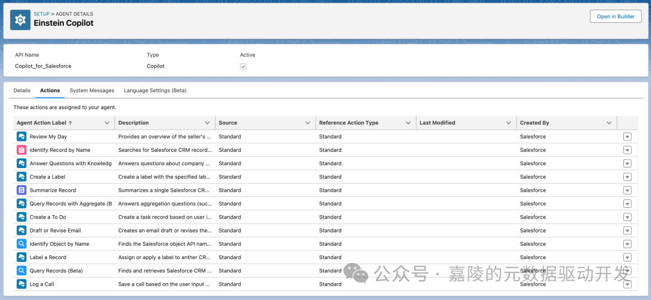This screenshot has width=651, height=300.
Task: Open row menu for Create a To Do
Action: coord(627,217)
